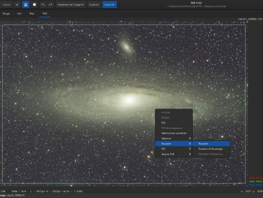The height and width of the screenshot is (198, 263).
Task: Click the redo arrow icon
Action: coord(51,5)
